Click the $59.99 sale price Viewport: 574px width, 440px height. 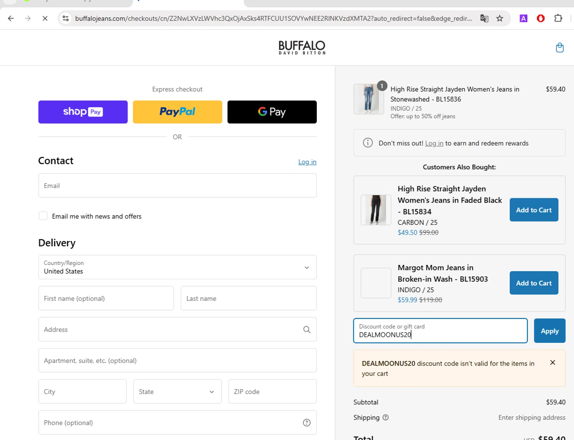[408, 300]
